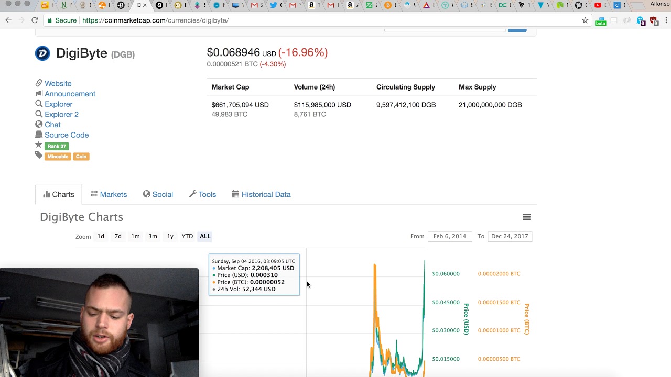Screen dimensions: 671x377
Task: Click the green beta extension icon
Action: pyautogui.click(x=601, y=21)
